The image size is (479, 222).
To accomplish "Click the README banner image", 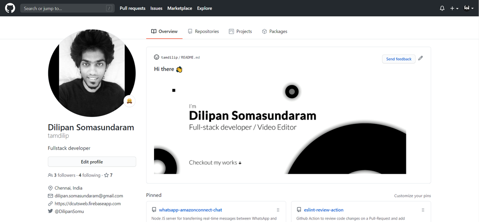I will (x=280, y=127).
